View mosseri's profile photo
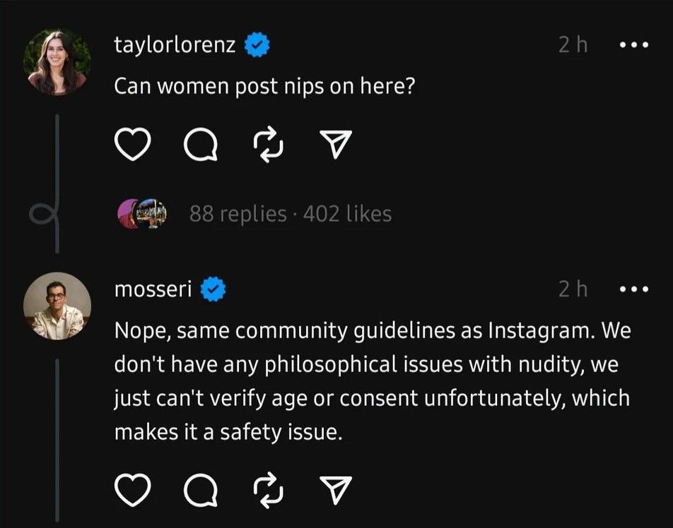Viewport: 673px width, 528px height. (x=57, y=305)
